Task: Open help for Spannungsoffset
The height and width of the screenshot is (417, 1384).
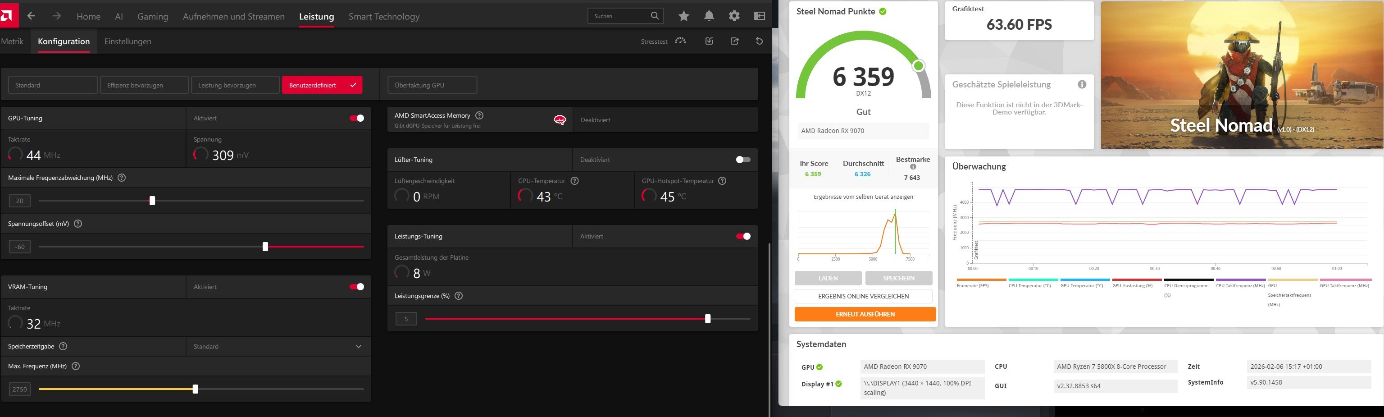Action: tap(78, 224)
